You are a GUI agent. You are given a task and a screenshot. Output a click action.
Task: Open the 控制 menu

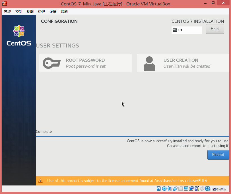tap(19, 11)
